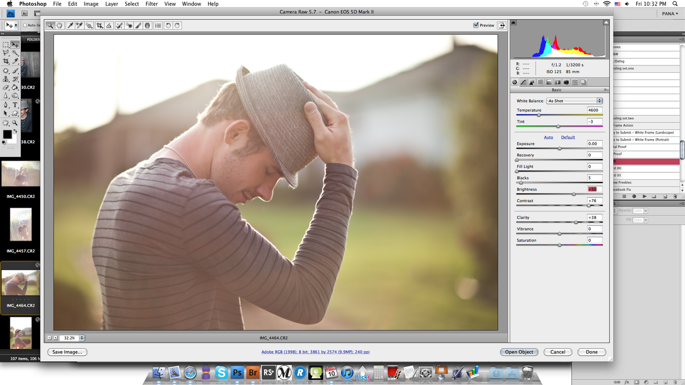Activate the Red Eye Removal tool
The image size is (685, 385).
tap(129, 26)
